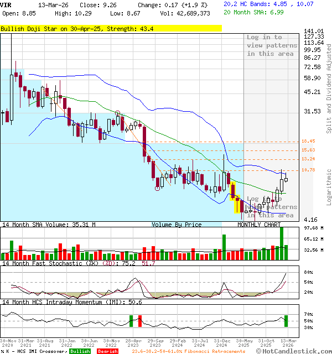Click the rightmost green IMI crossover bar

point(286,320)
